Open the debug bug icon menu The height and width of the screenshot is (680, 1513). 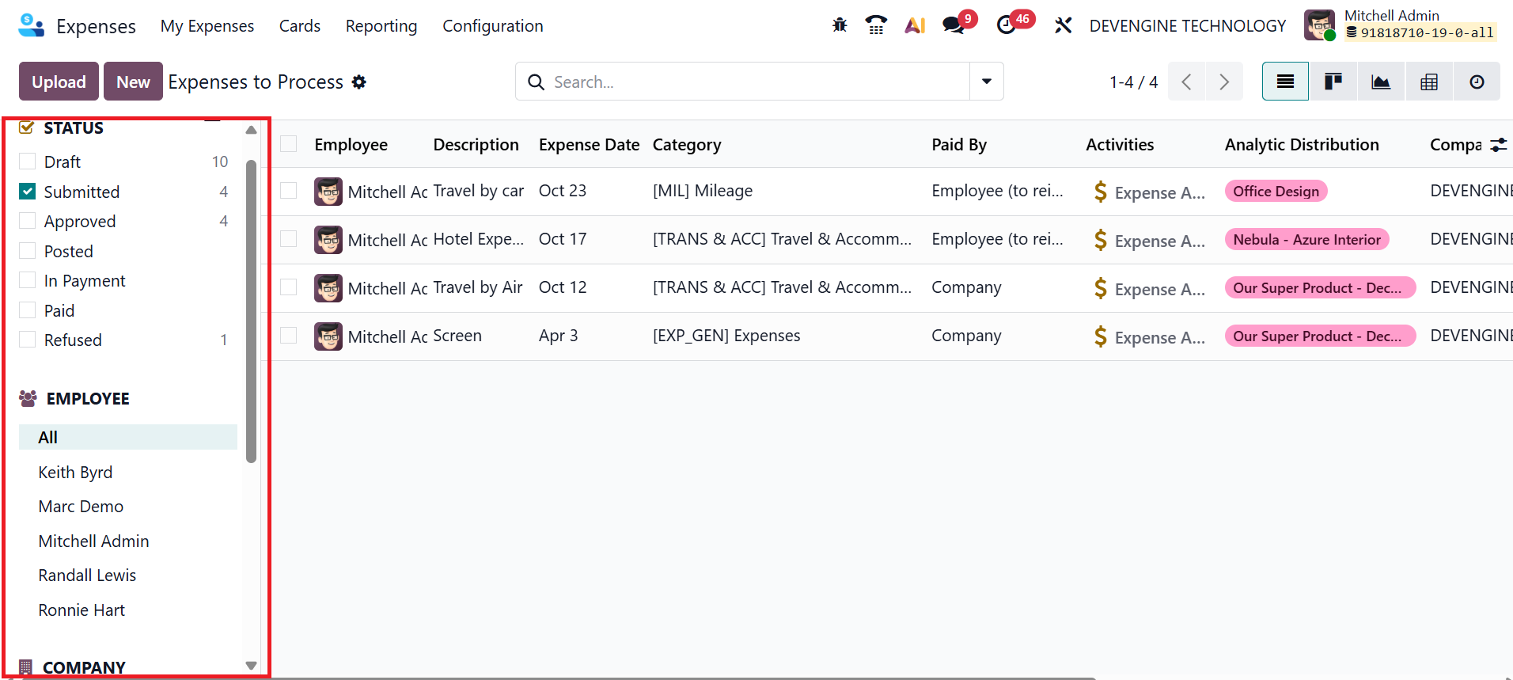point(840,25)
